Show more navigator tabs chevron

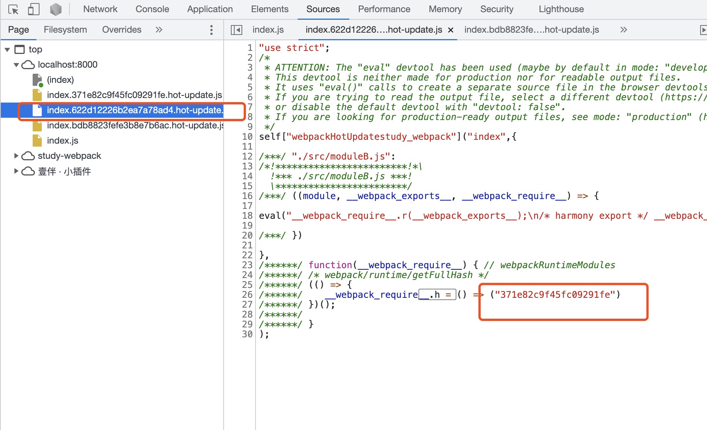159,30
